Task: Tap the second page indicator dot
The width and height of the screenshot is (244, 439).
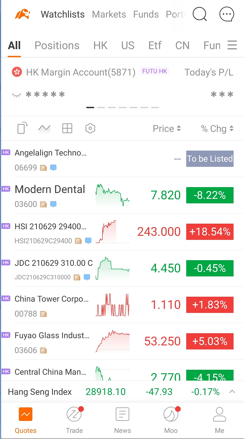Action: click(x=101, y=107)
